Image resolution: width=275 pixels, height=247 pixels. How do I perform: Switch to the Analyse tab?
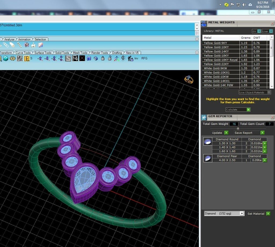tap(9, 39)
